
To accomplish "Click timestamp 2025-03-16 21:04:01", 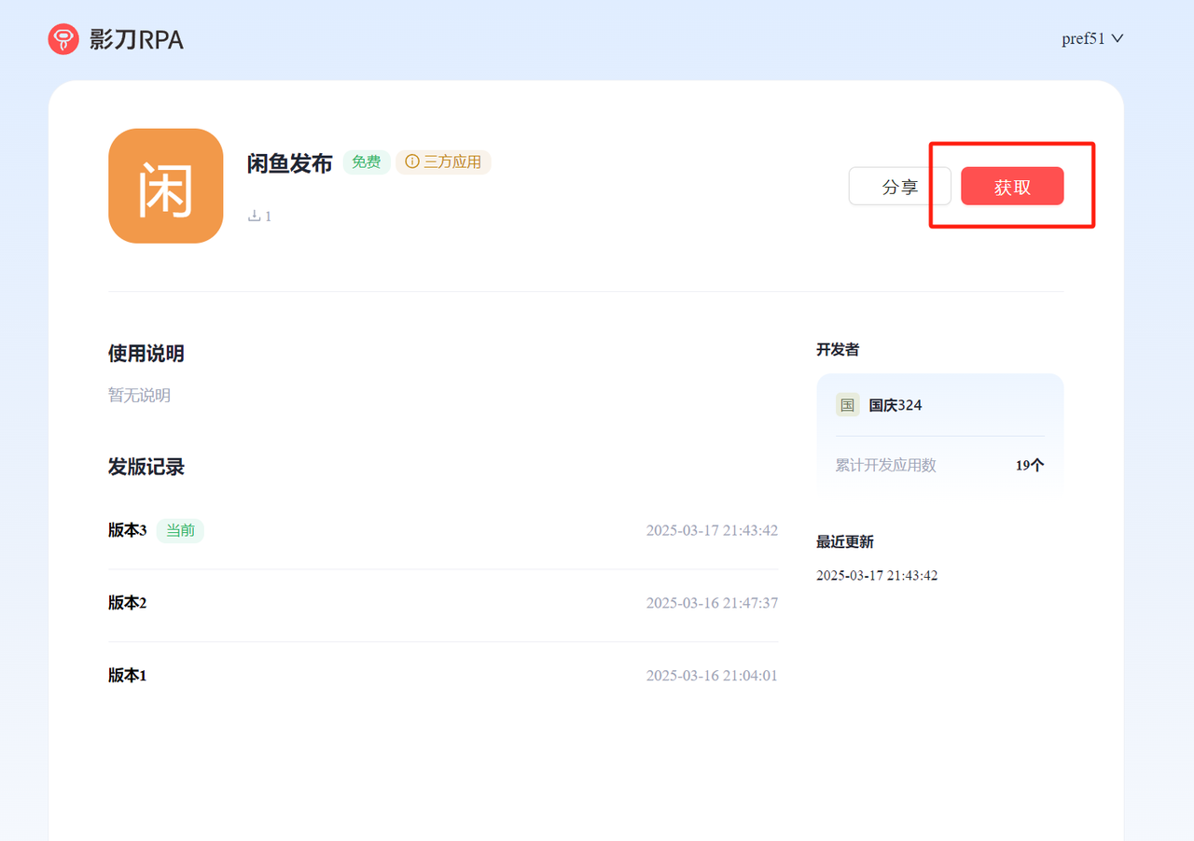I will click(x=712, y=676).
